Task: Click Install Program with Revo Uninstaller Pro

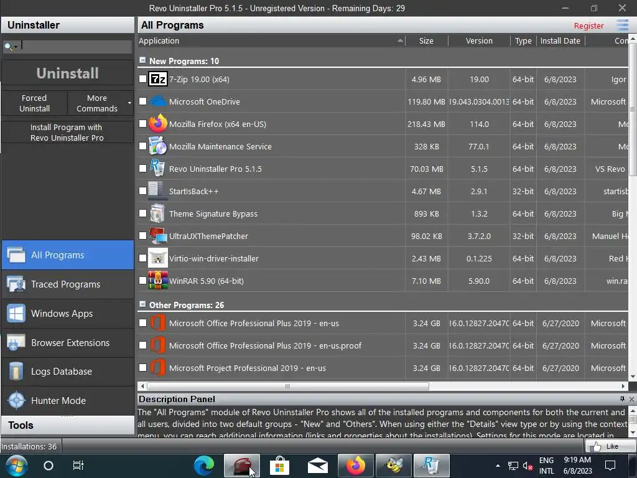Action: [67, 133]
